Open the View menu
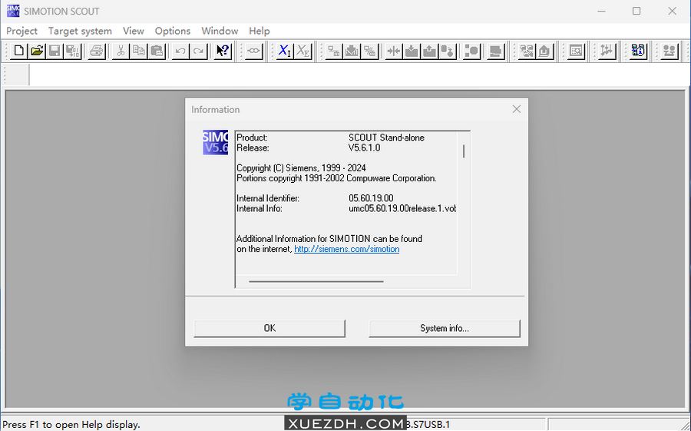The height and width of the screenshot is (431, 691). [133, 31]
